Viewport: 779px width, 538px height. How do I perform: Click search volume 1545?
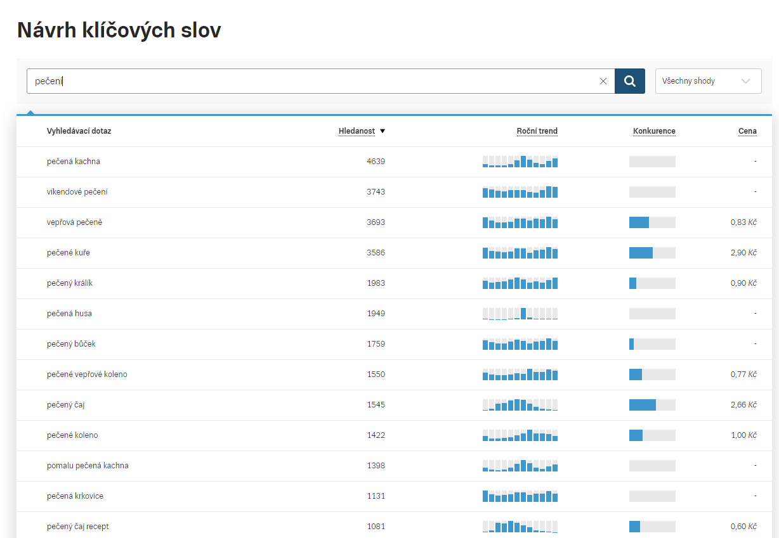(x=376, y=405)
